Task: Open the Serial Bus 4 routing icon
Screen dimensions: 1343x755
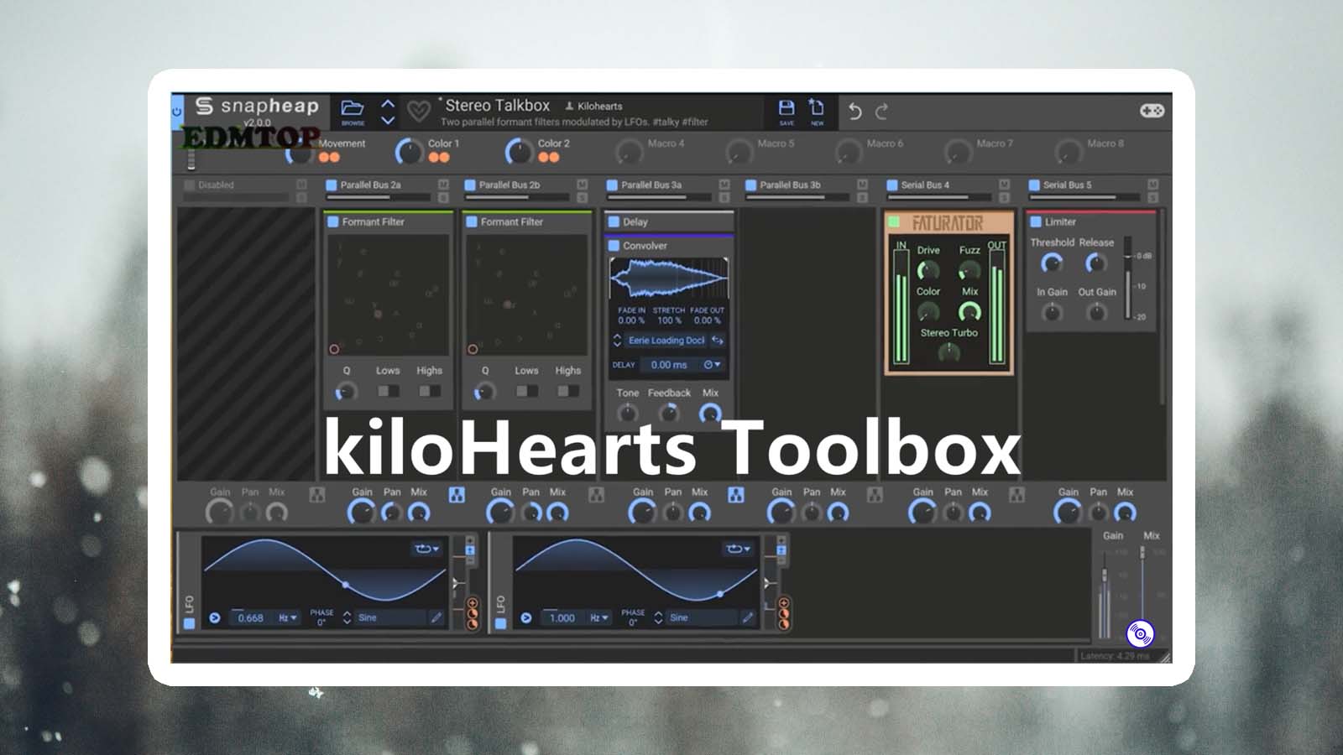Action: (x=1016, y=495)
